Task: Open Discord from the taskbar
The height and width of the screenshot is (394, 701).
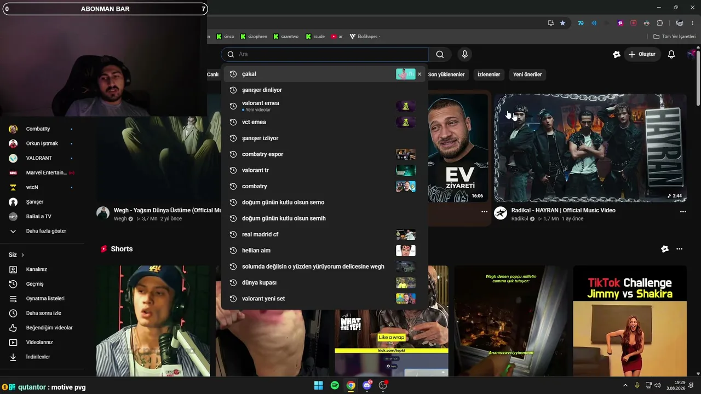Action: [x=367, y=385]
